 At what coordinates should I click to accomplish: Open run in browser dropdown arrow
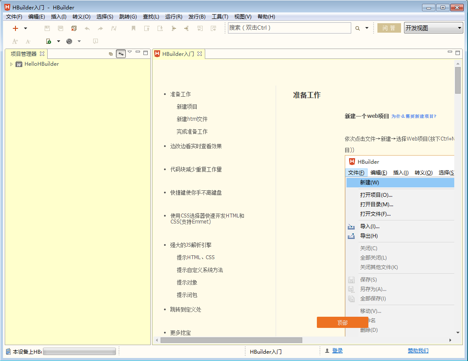click(58, 41)
